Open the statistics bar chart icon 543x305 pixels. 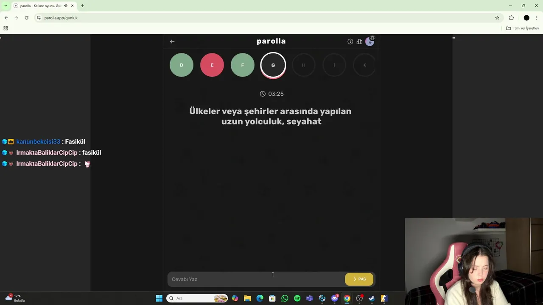coord(359,42)
